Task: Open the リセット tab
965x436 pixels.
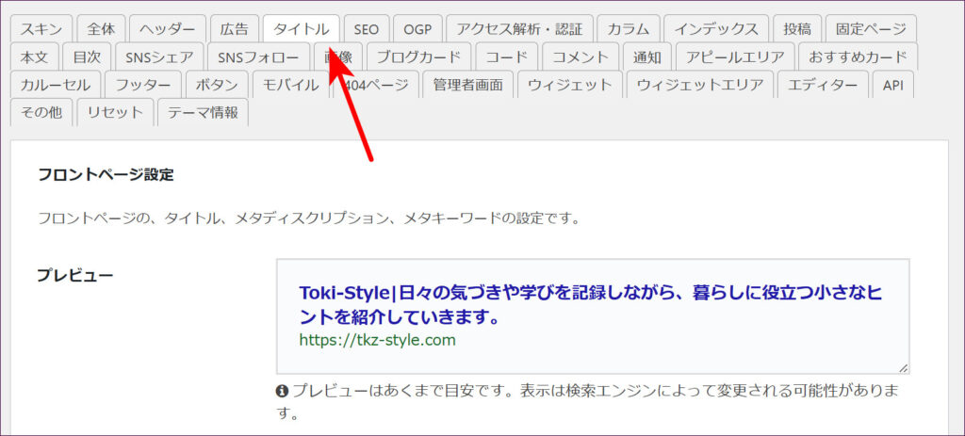Action: (114, 112)
